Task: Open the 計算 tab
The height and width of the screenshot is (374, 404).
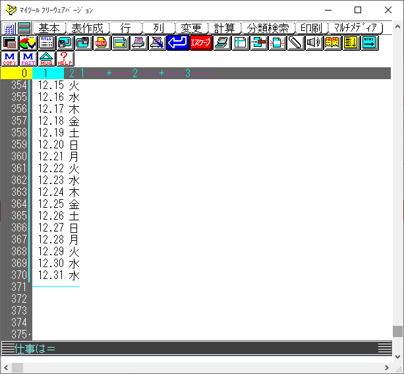Action: click(225, 28)
